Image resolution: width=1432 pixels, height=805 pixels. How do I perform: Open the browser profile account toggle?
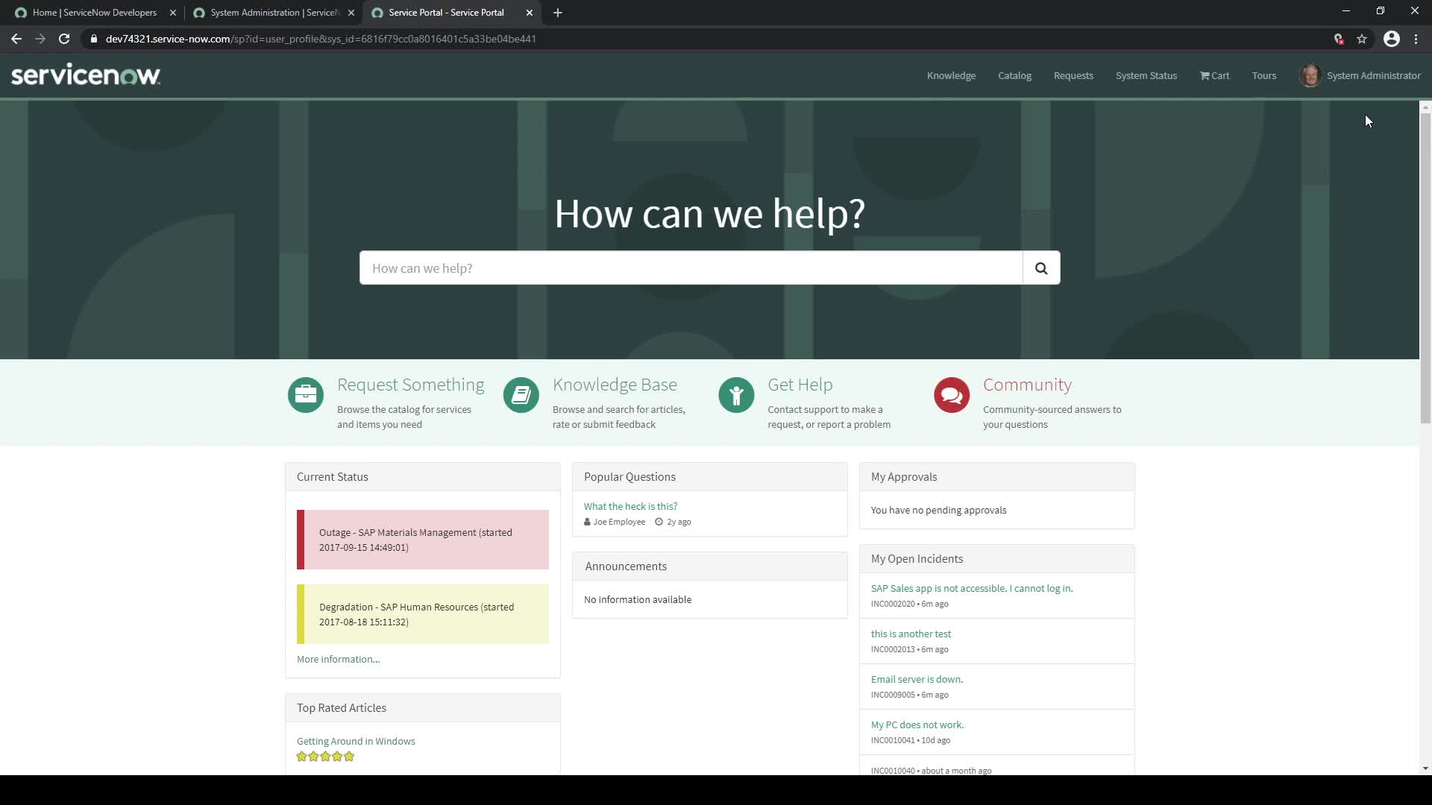[1392, 39]
